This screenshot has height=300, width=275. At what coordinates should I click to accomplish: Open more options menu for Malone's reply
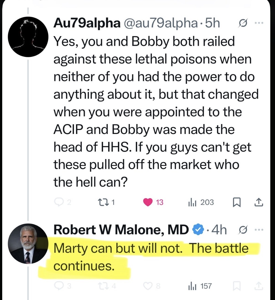click(258, 230)
